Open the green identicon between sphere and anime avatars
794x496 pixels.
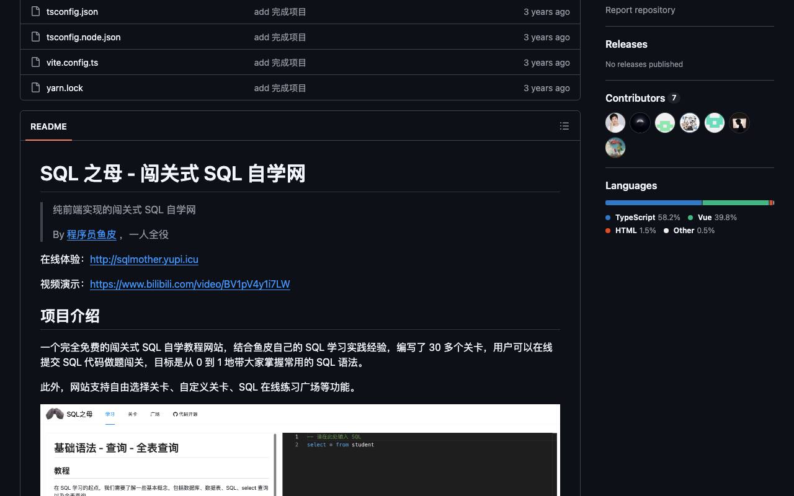click(665, 123)
